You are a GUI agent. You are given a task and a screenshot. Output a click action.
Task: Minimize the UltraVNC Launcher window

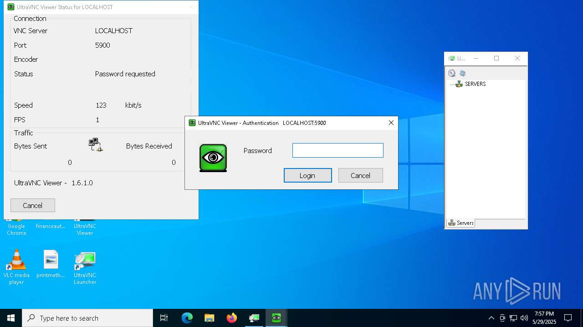[x=476, y=58]
